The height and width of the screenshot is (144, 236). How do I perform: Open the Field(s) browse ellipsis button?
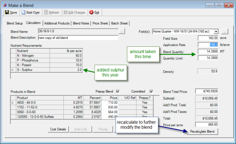224,32
